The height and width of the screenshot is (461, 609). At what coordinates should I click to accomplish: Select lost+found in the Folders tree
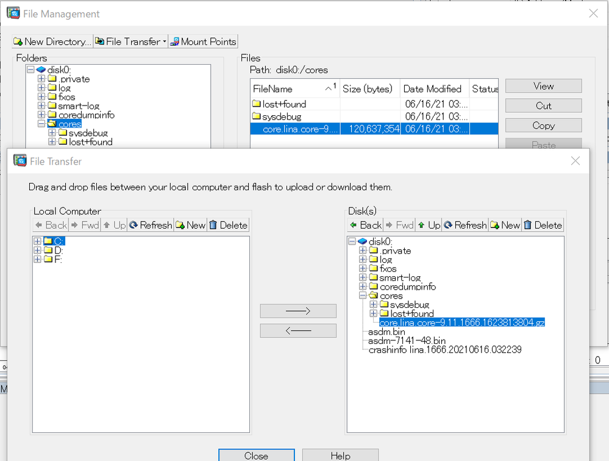coord(90,141)
